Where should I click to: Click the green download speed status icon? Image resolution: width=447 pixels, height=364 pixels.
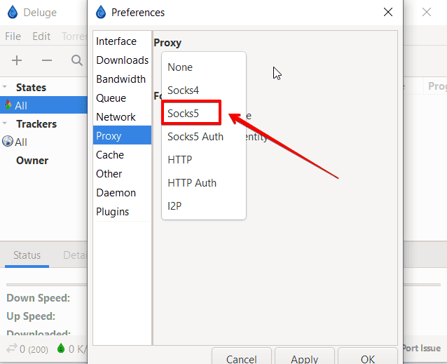point(60,348)
